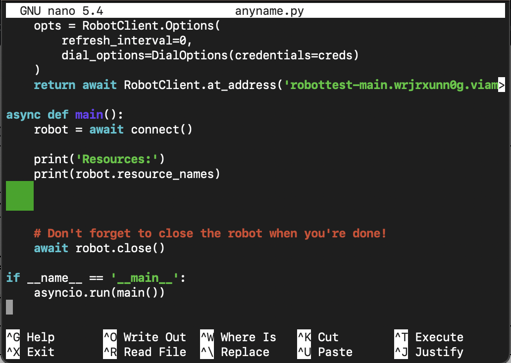Viewport: 511px width, 363px height.
Task: Click the ^O Write Out shortcut
Action: coord(145,337)
